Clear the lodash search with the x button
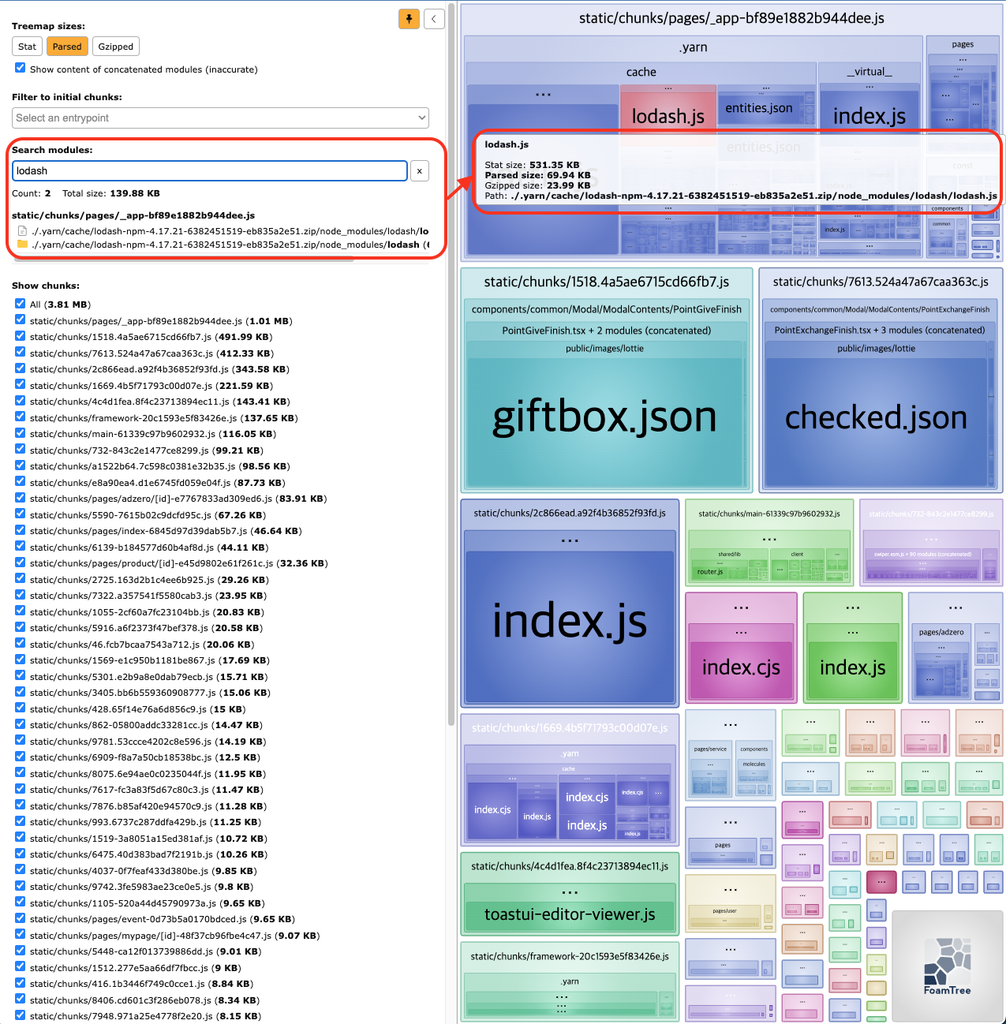The height and width of the screenshot is (1024, 1006). pyautogui.click(x=419, y=171)
